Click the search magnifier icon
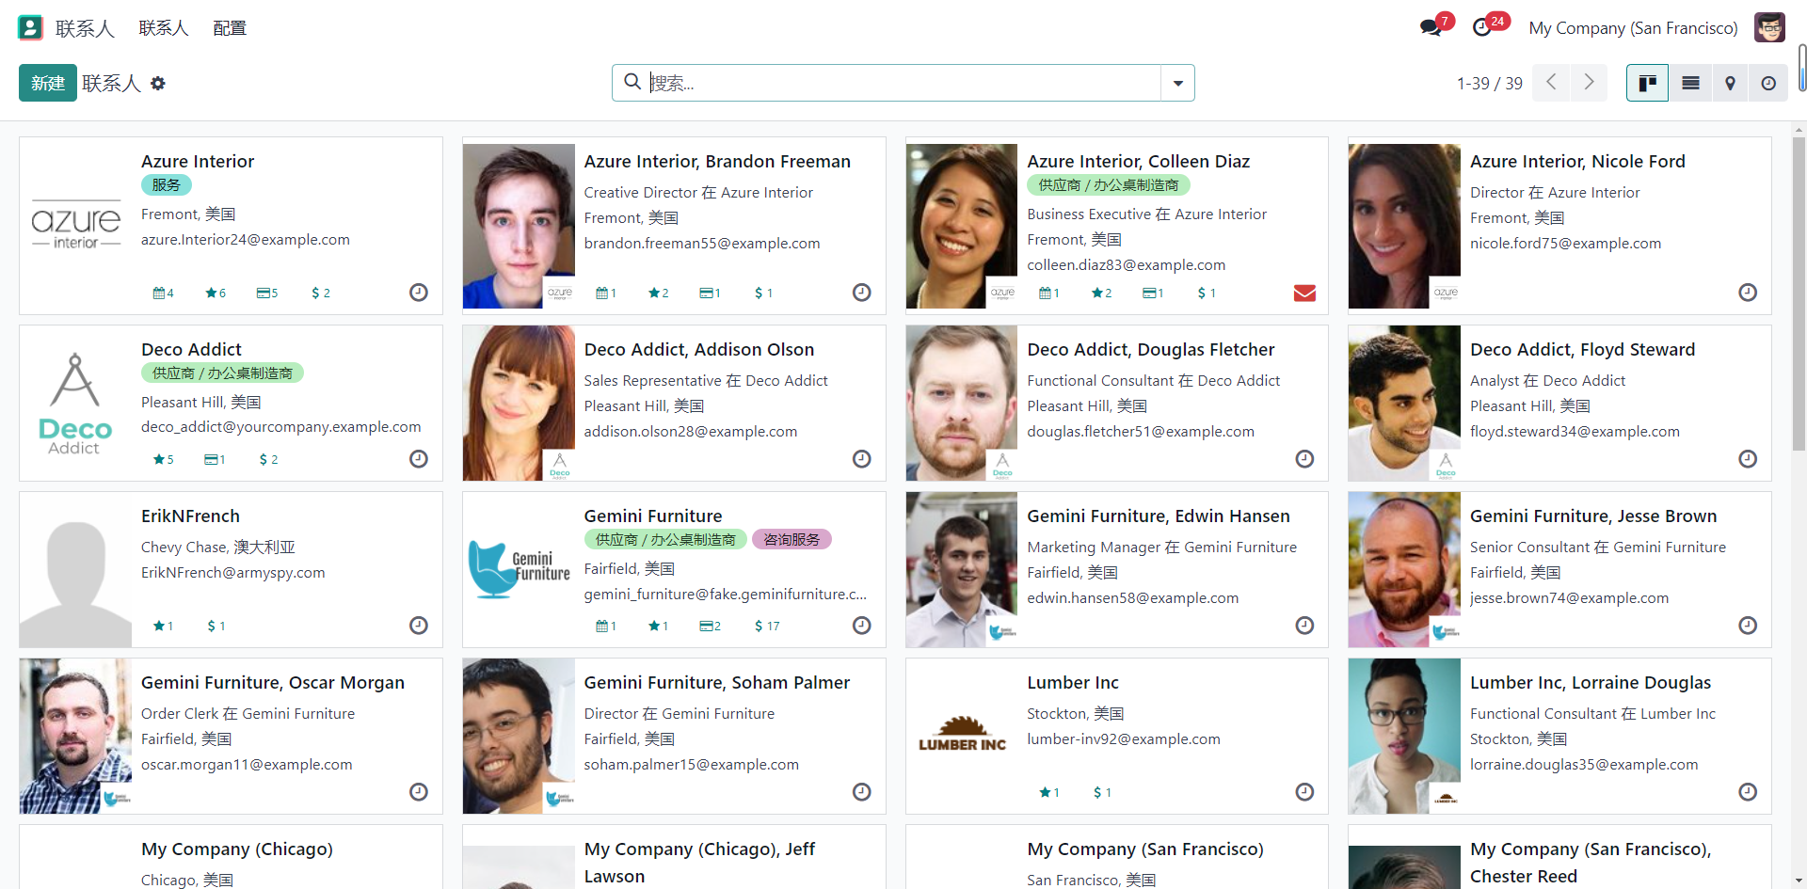This screenshot has height=889, width=1807. [633, 82]
